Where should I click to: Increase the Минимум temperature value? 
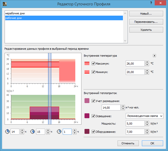[x=147, y=71]
